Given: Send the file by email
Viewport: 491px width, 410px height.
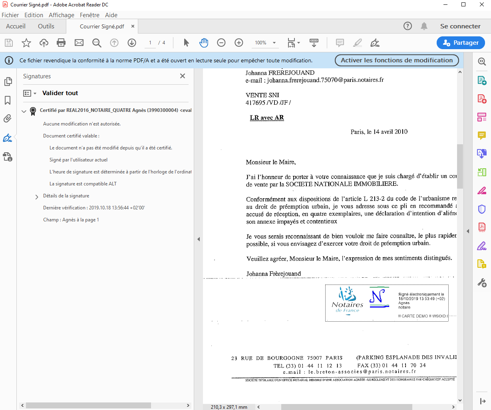Looking at the screenshot, I should (79, 43).
